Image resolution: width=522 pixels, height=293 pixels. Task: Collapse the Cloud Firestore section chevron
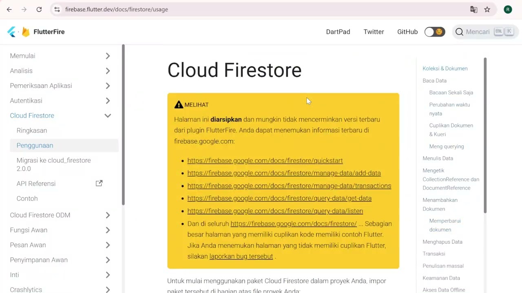[108, 116]
